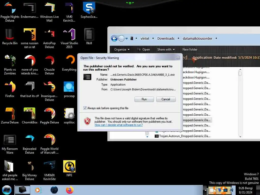Launch SophosSca... from the desktop
260x195 pixels.
click(89, 10)
